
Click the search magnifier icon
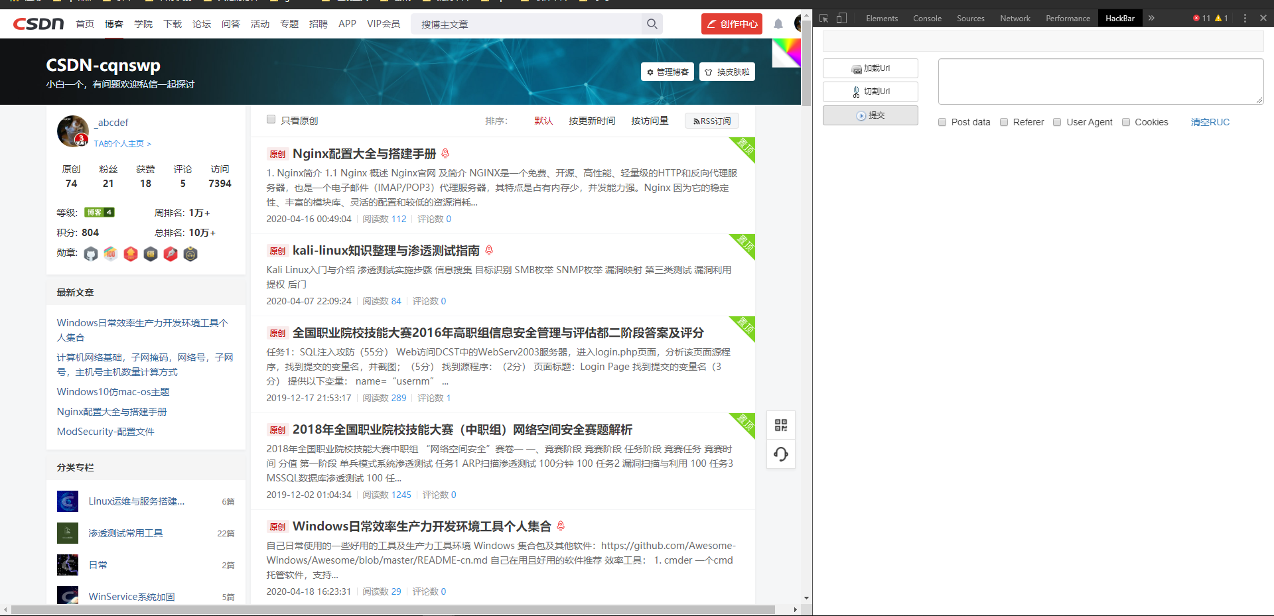click(652, 24)
